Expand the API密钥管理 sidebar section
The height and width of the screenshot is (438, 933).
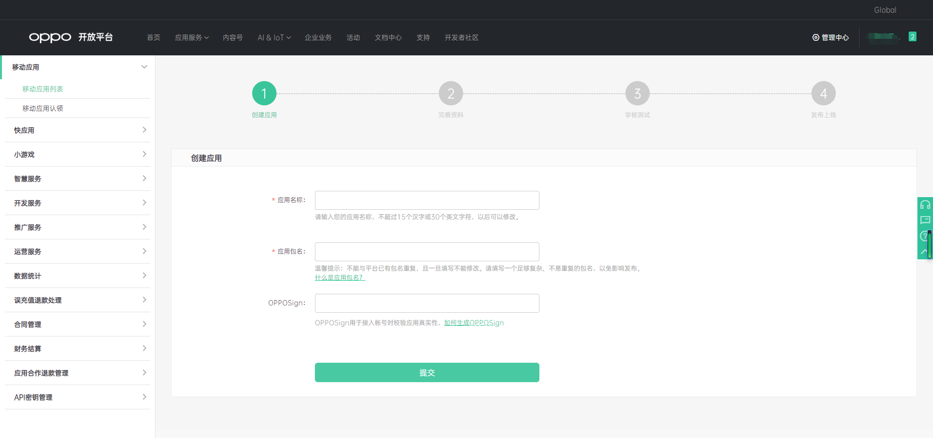pyautogui.click(x=78, y=397)
